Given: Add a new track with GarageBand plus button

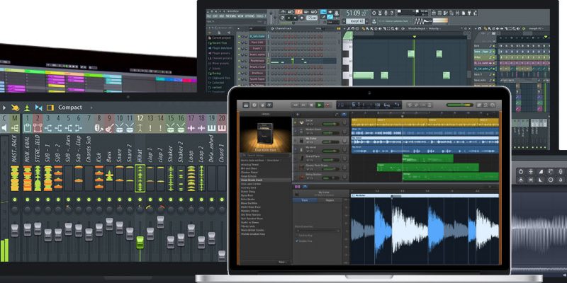Looking at the screenshot, I should tap(298, 115).
